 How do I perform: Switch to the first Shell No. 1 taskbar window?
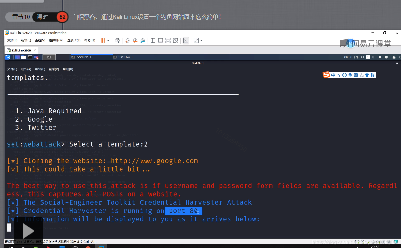[91, 57]
